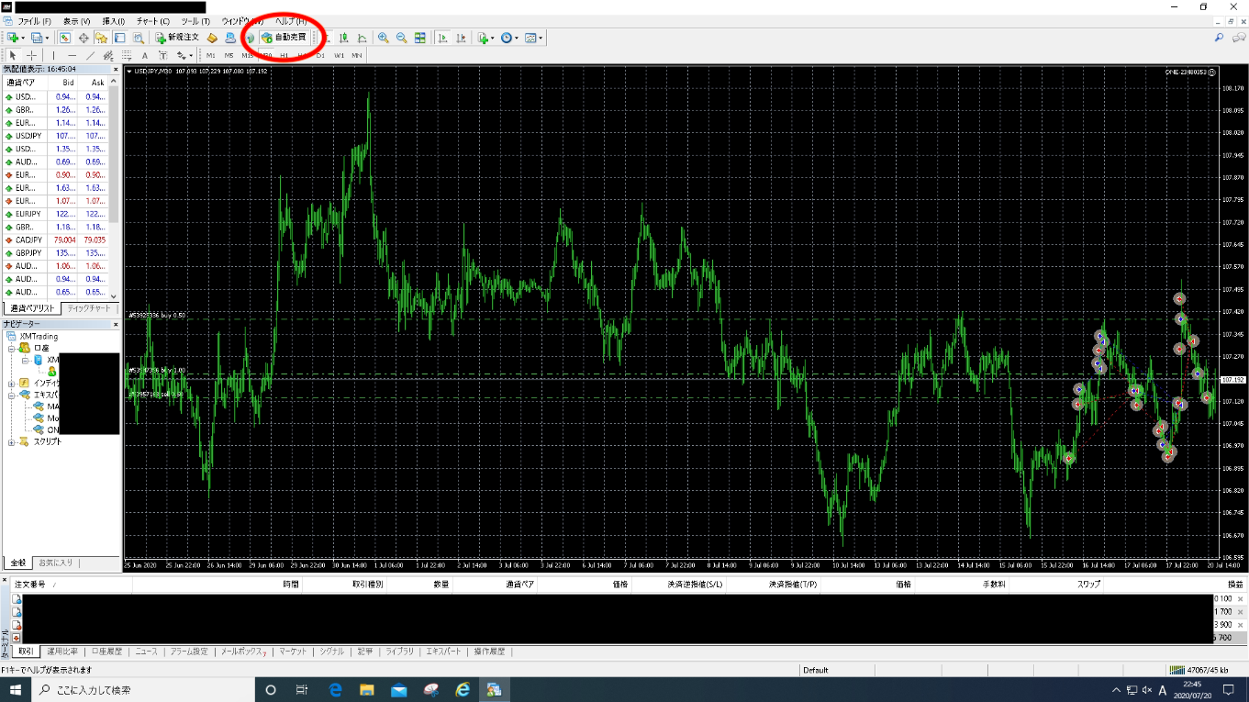Open the ニュース tab in Terminal
Viewport: 1249px width, 702px height.
pyautogui.click(x=146, y=652)
